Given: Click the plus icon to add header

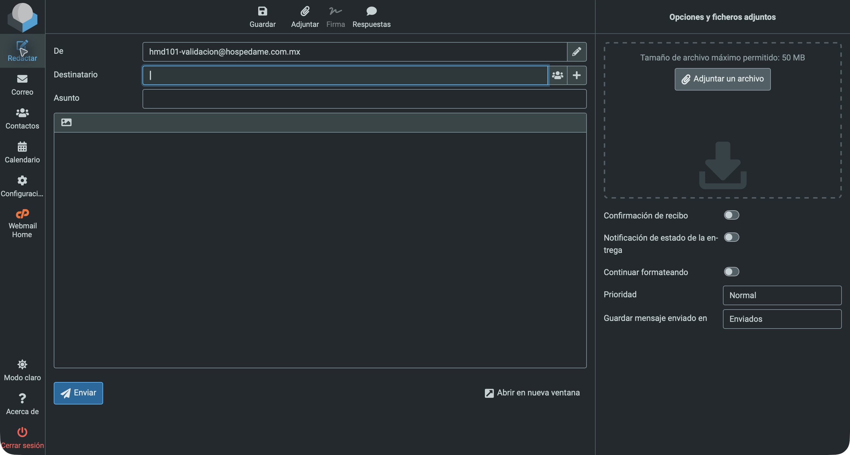Looking at the screenshot, I should 577,76.
